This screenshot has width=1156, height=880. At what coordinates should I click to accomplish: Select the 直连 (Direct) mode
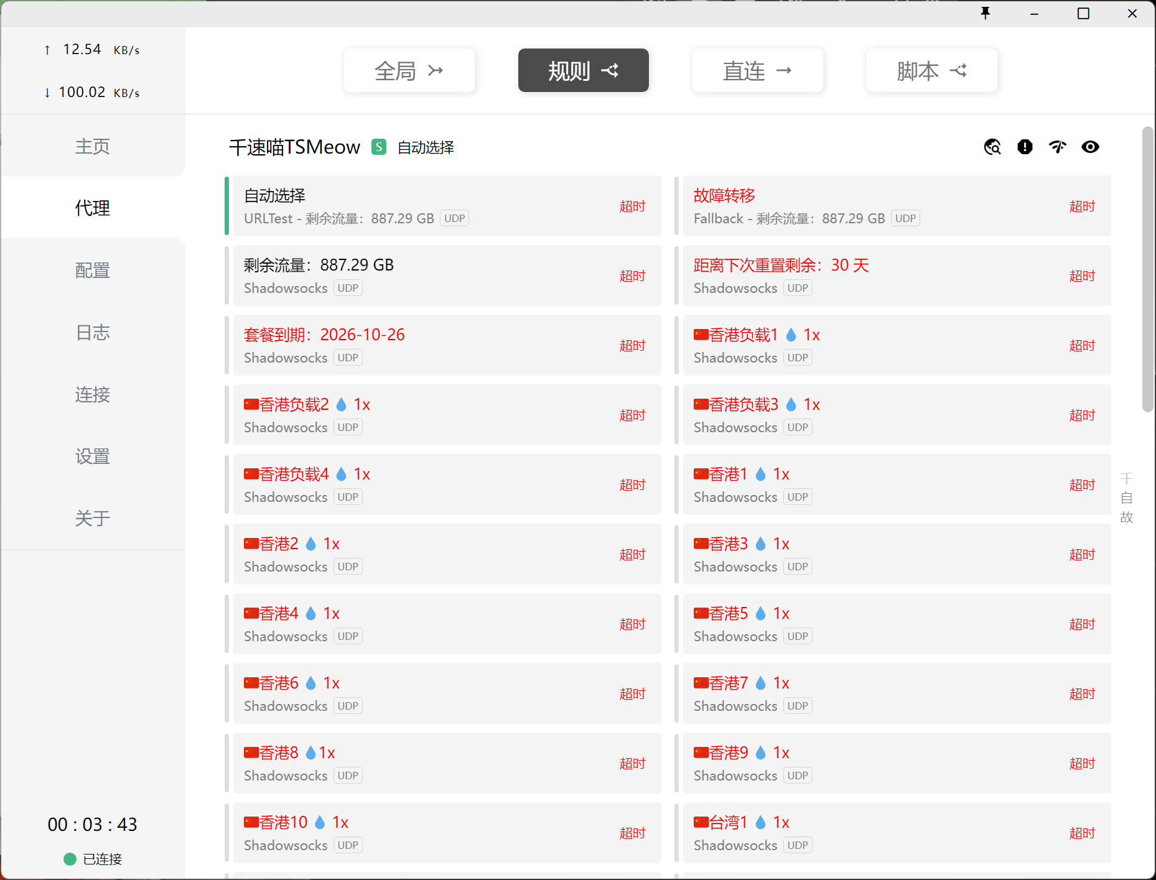tap(757, 70)
